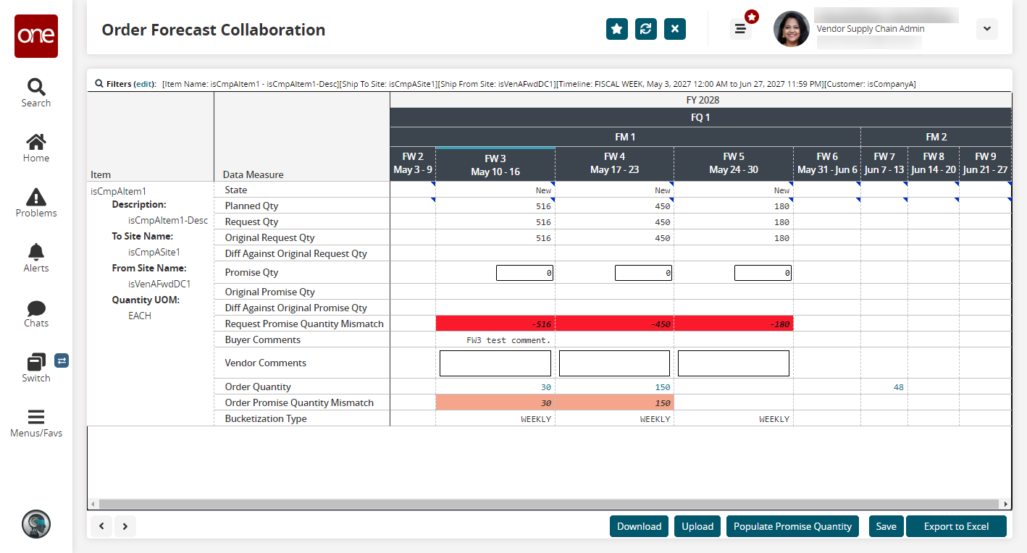Add page to favorites with star icon

[617, 29]
